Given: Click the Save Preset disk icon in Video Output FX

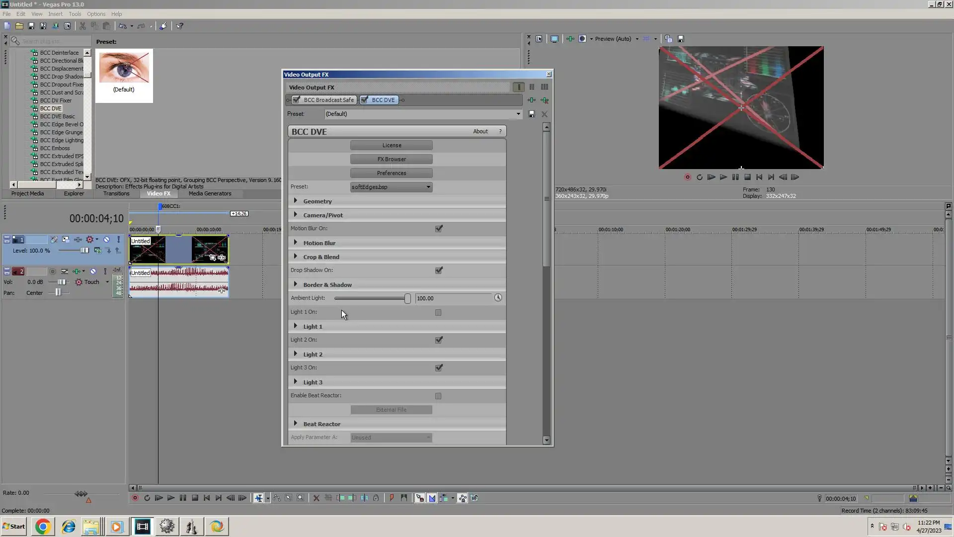Looking at the screenshot, I should 531,114.
